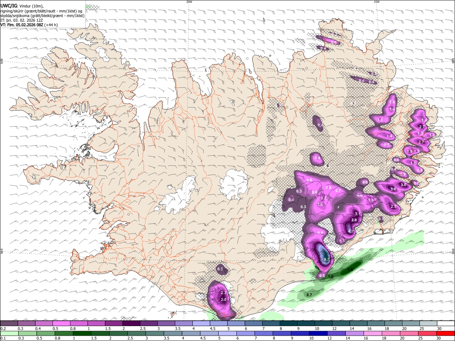Click the '15W' longitude label
455x341 pixels.
(376, 2)
